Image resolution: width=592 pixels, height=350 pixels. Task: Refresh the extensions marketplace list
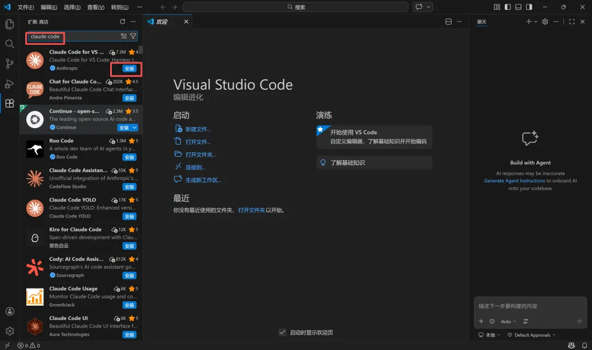pyautogui.click(x=122, y=22)
